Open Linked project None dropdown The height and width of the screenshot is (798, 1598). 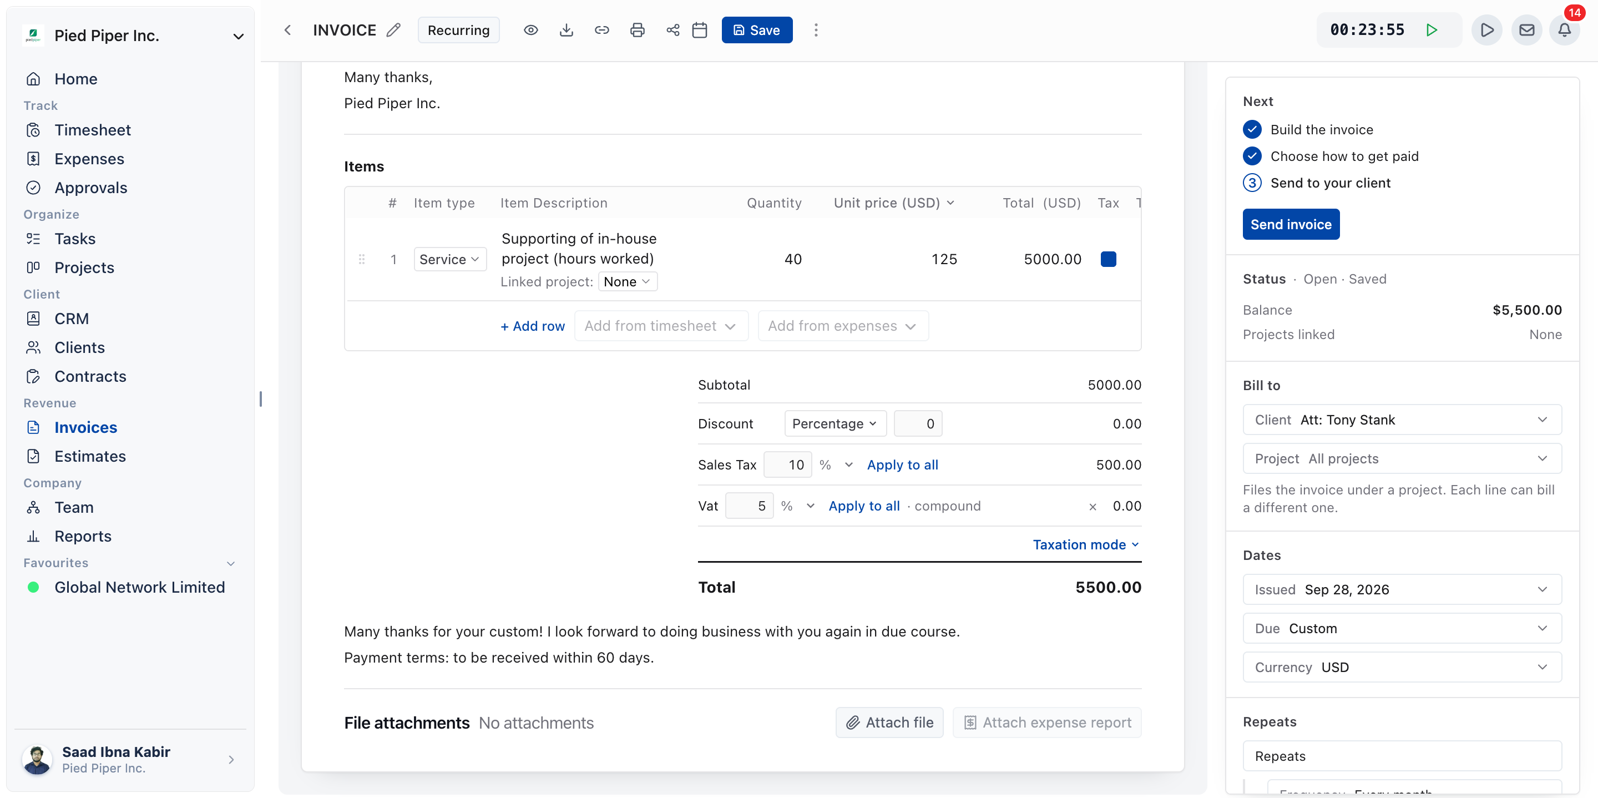click(627, 282)
